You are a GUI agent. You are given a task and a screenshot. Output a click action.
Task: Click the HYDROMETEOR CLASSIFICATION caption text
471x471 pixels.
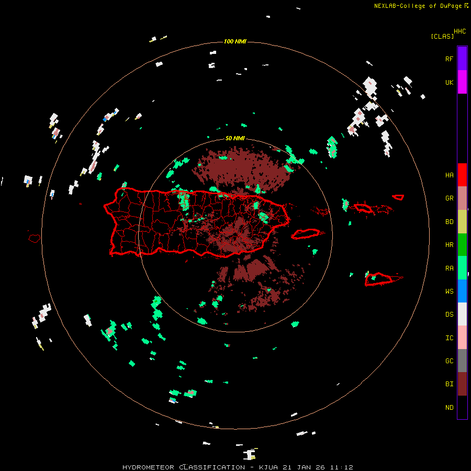point(184,467)
